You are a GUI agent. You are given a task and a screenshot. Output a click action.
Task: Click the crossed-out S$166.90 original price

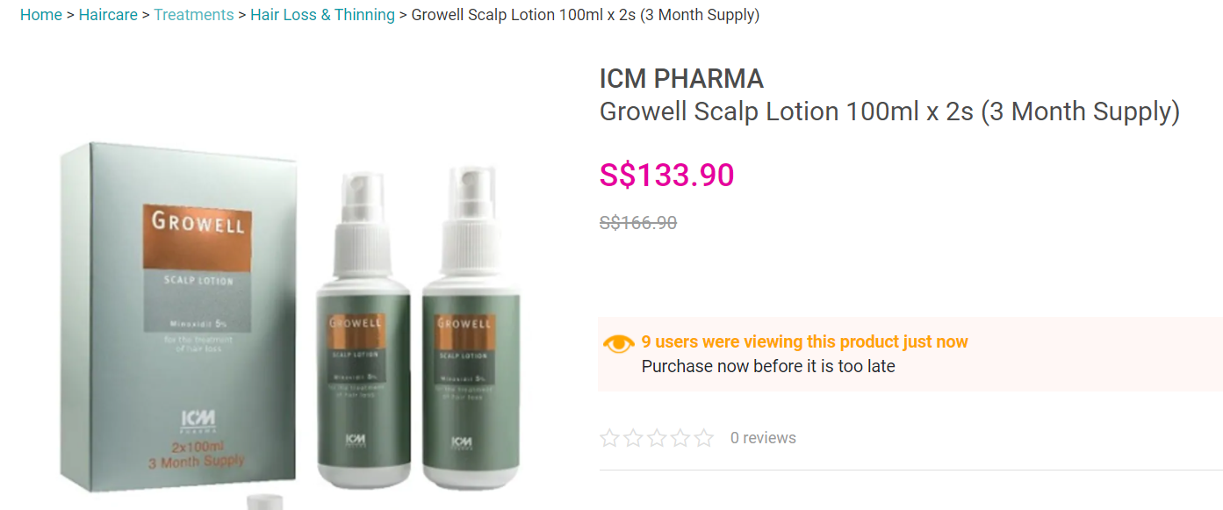[638, 223]
